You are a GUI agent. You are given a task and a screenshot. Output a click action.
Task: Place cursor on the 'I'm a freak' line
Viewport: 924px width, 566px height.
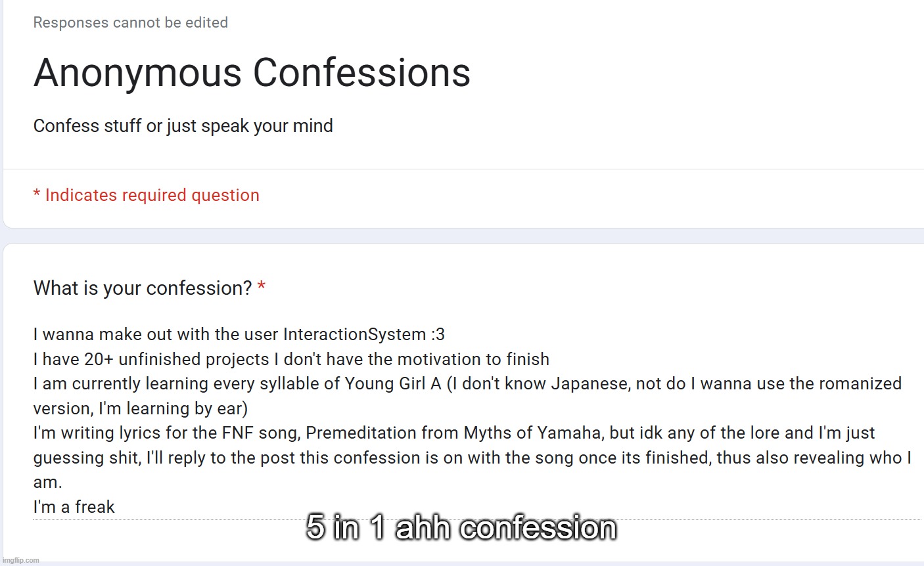point(74,507)
